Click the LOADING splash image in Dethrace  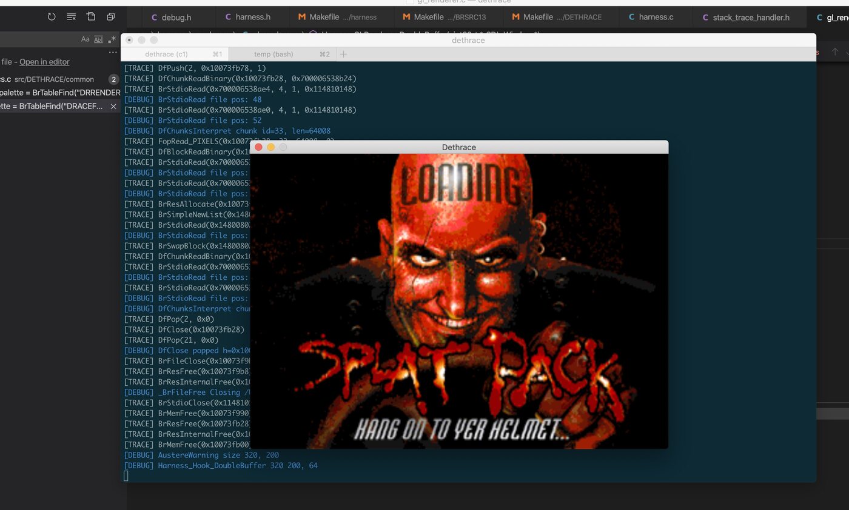[459, 301]
